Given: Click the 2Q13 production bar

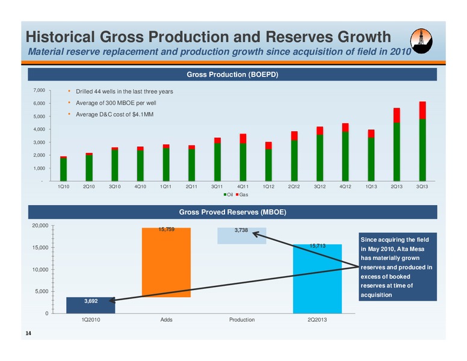Looking at the screenshot, I should pos(397,144).
